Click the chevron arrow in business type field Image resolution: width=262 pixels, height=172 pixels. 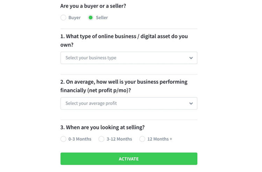tap(191, 58)
